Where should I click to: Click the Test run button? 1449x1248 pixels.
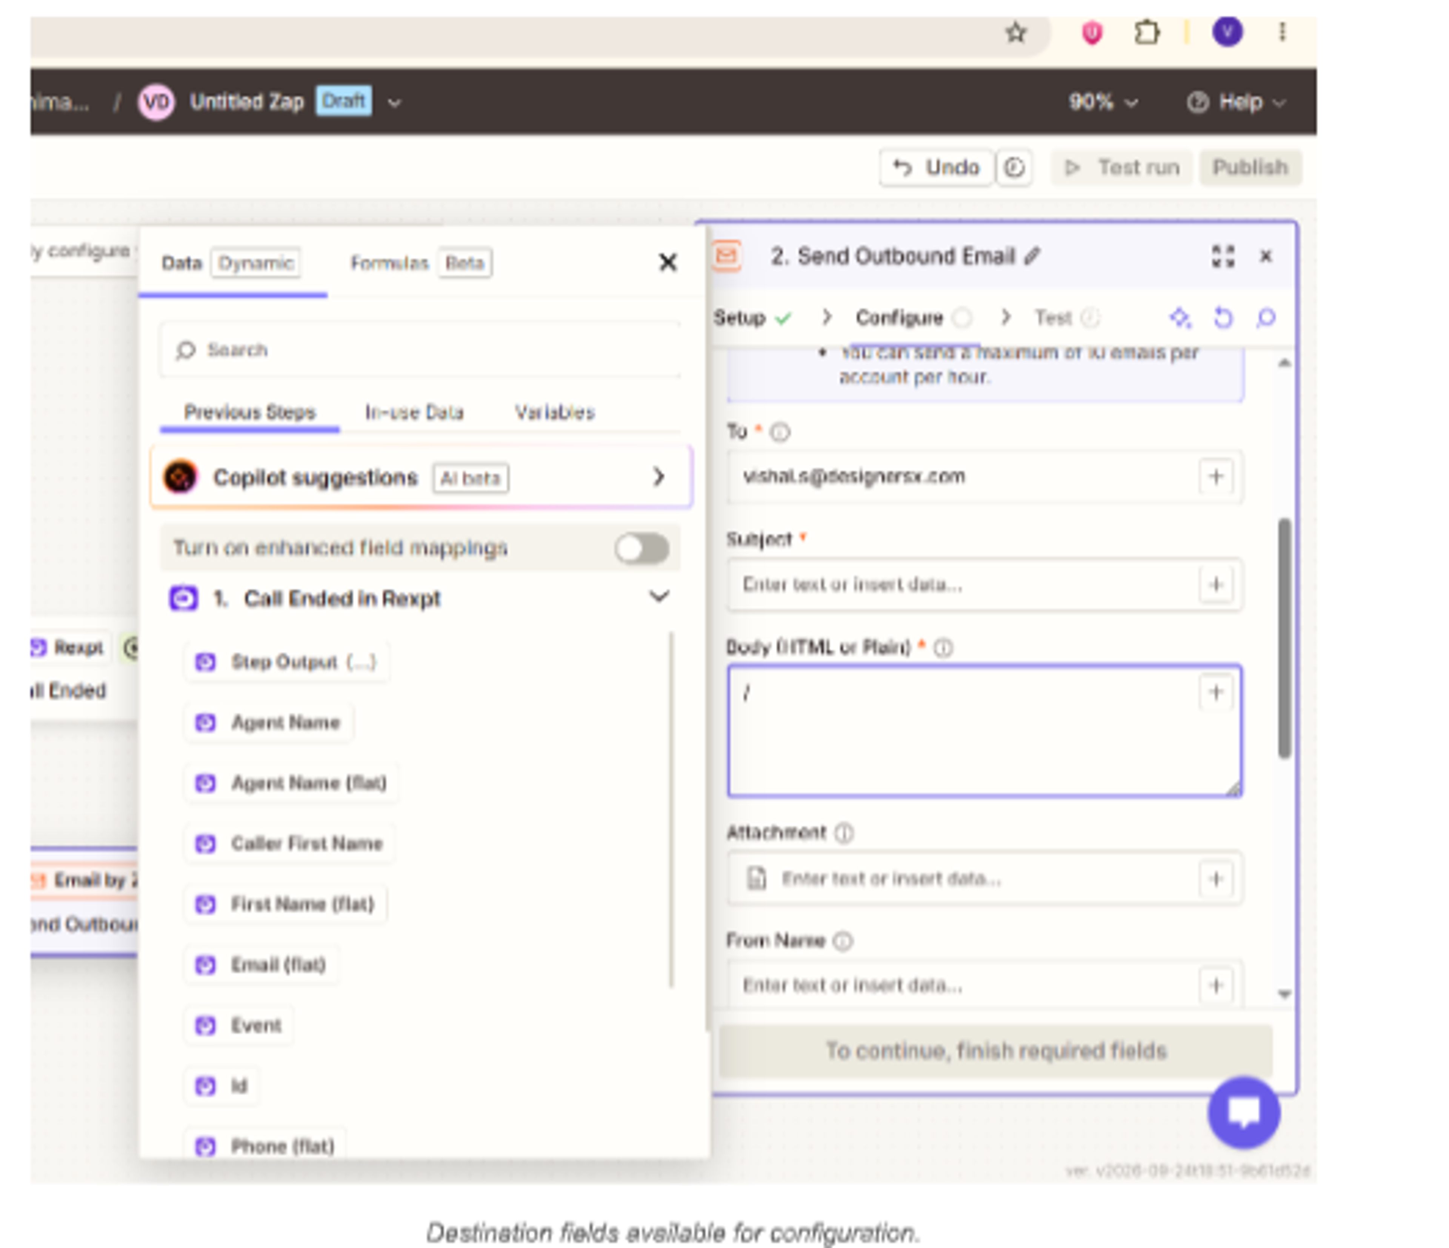point(1121,167)
